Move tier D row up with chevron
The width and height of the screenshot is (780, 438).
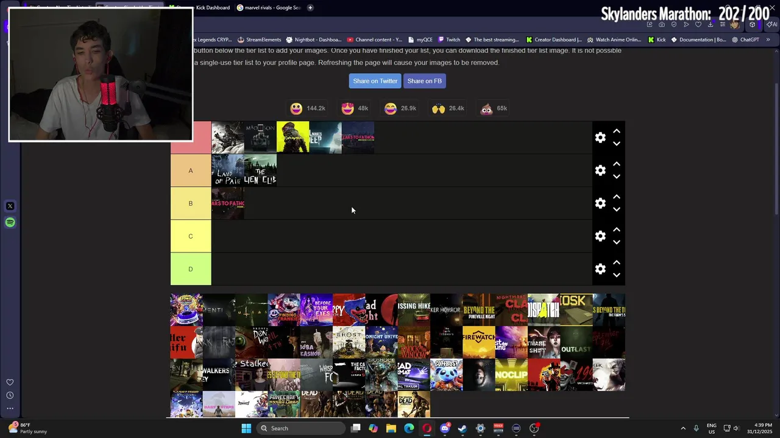pyautogui.click(x=617, y=262)
